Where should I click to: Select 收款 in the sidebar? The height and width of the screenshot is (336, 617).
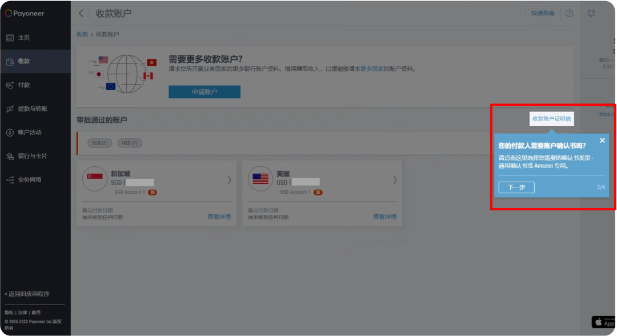click(x=35, y=61)
